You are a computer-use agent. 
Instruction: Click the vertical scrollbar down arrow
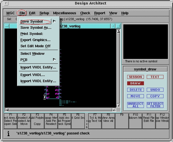118,105
